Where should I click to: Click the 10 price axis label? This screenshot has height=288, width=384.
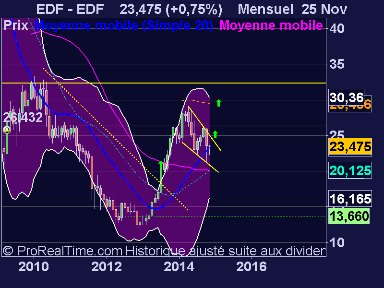click(x=337, y=243)
